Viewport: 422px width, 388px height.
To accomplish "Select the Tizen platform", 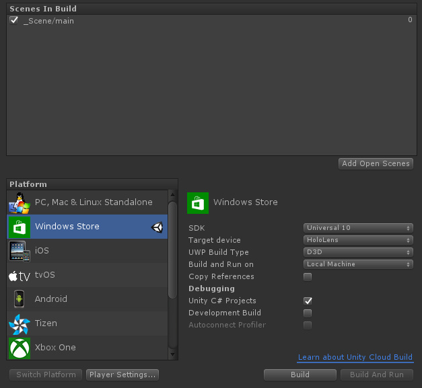I will pyautogui.click(x=87, y=323).
